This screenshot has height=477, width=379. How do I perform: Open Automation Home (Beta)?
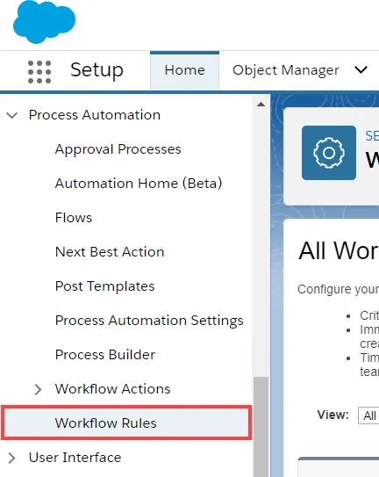pos(139,184)
